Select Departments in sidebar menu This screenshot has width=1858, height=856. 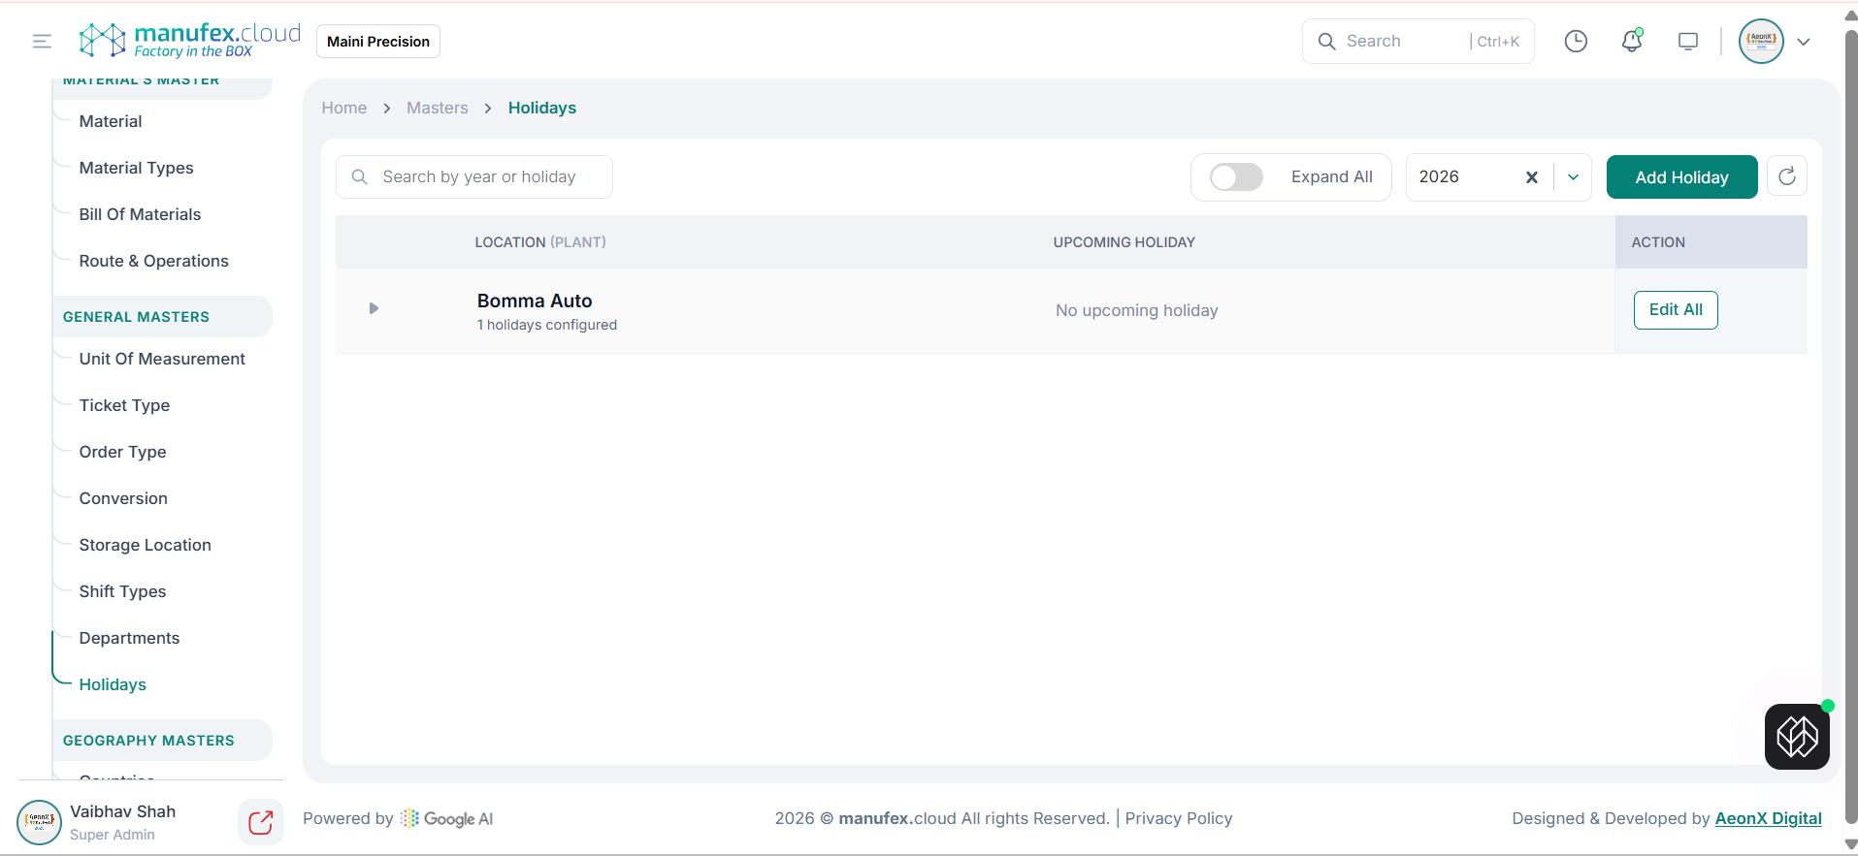129,638
